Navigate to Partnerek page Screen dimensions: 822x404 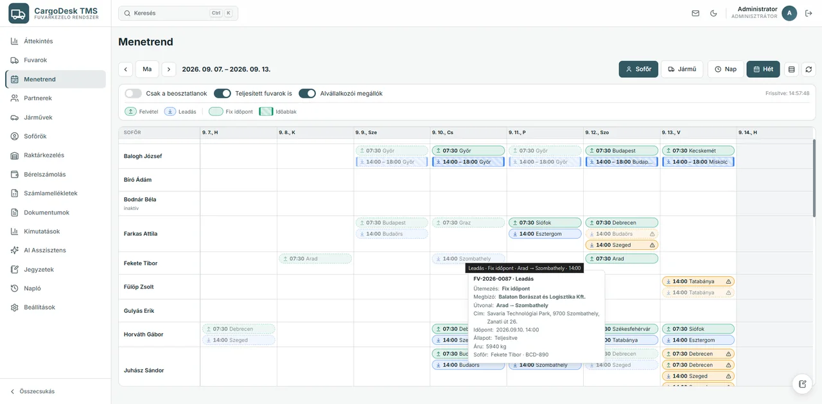[x=55, y=98]
